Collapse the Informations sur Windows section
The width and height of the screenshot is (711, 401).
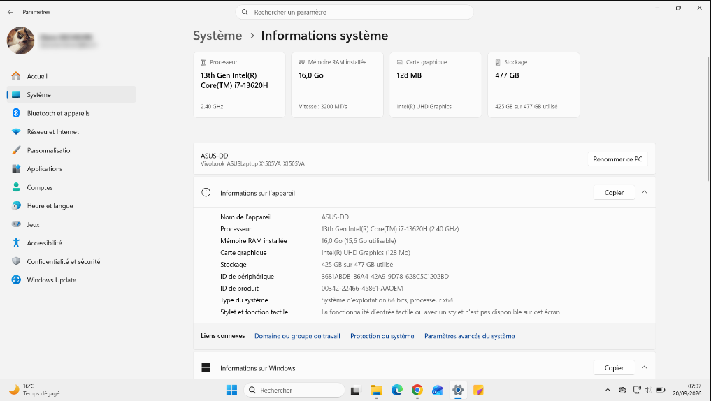[x=645, y=368]
